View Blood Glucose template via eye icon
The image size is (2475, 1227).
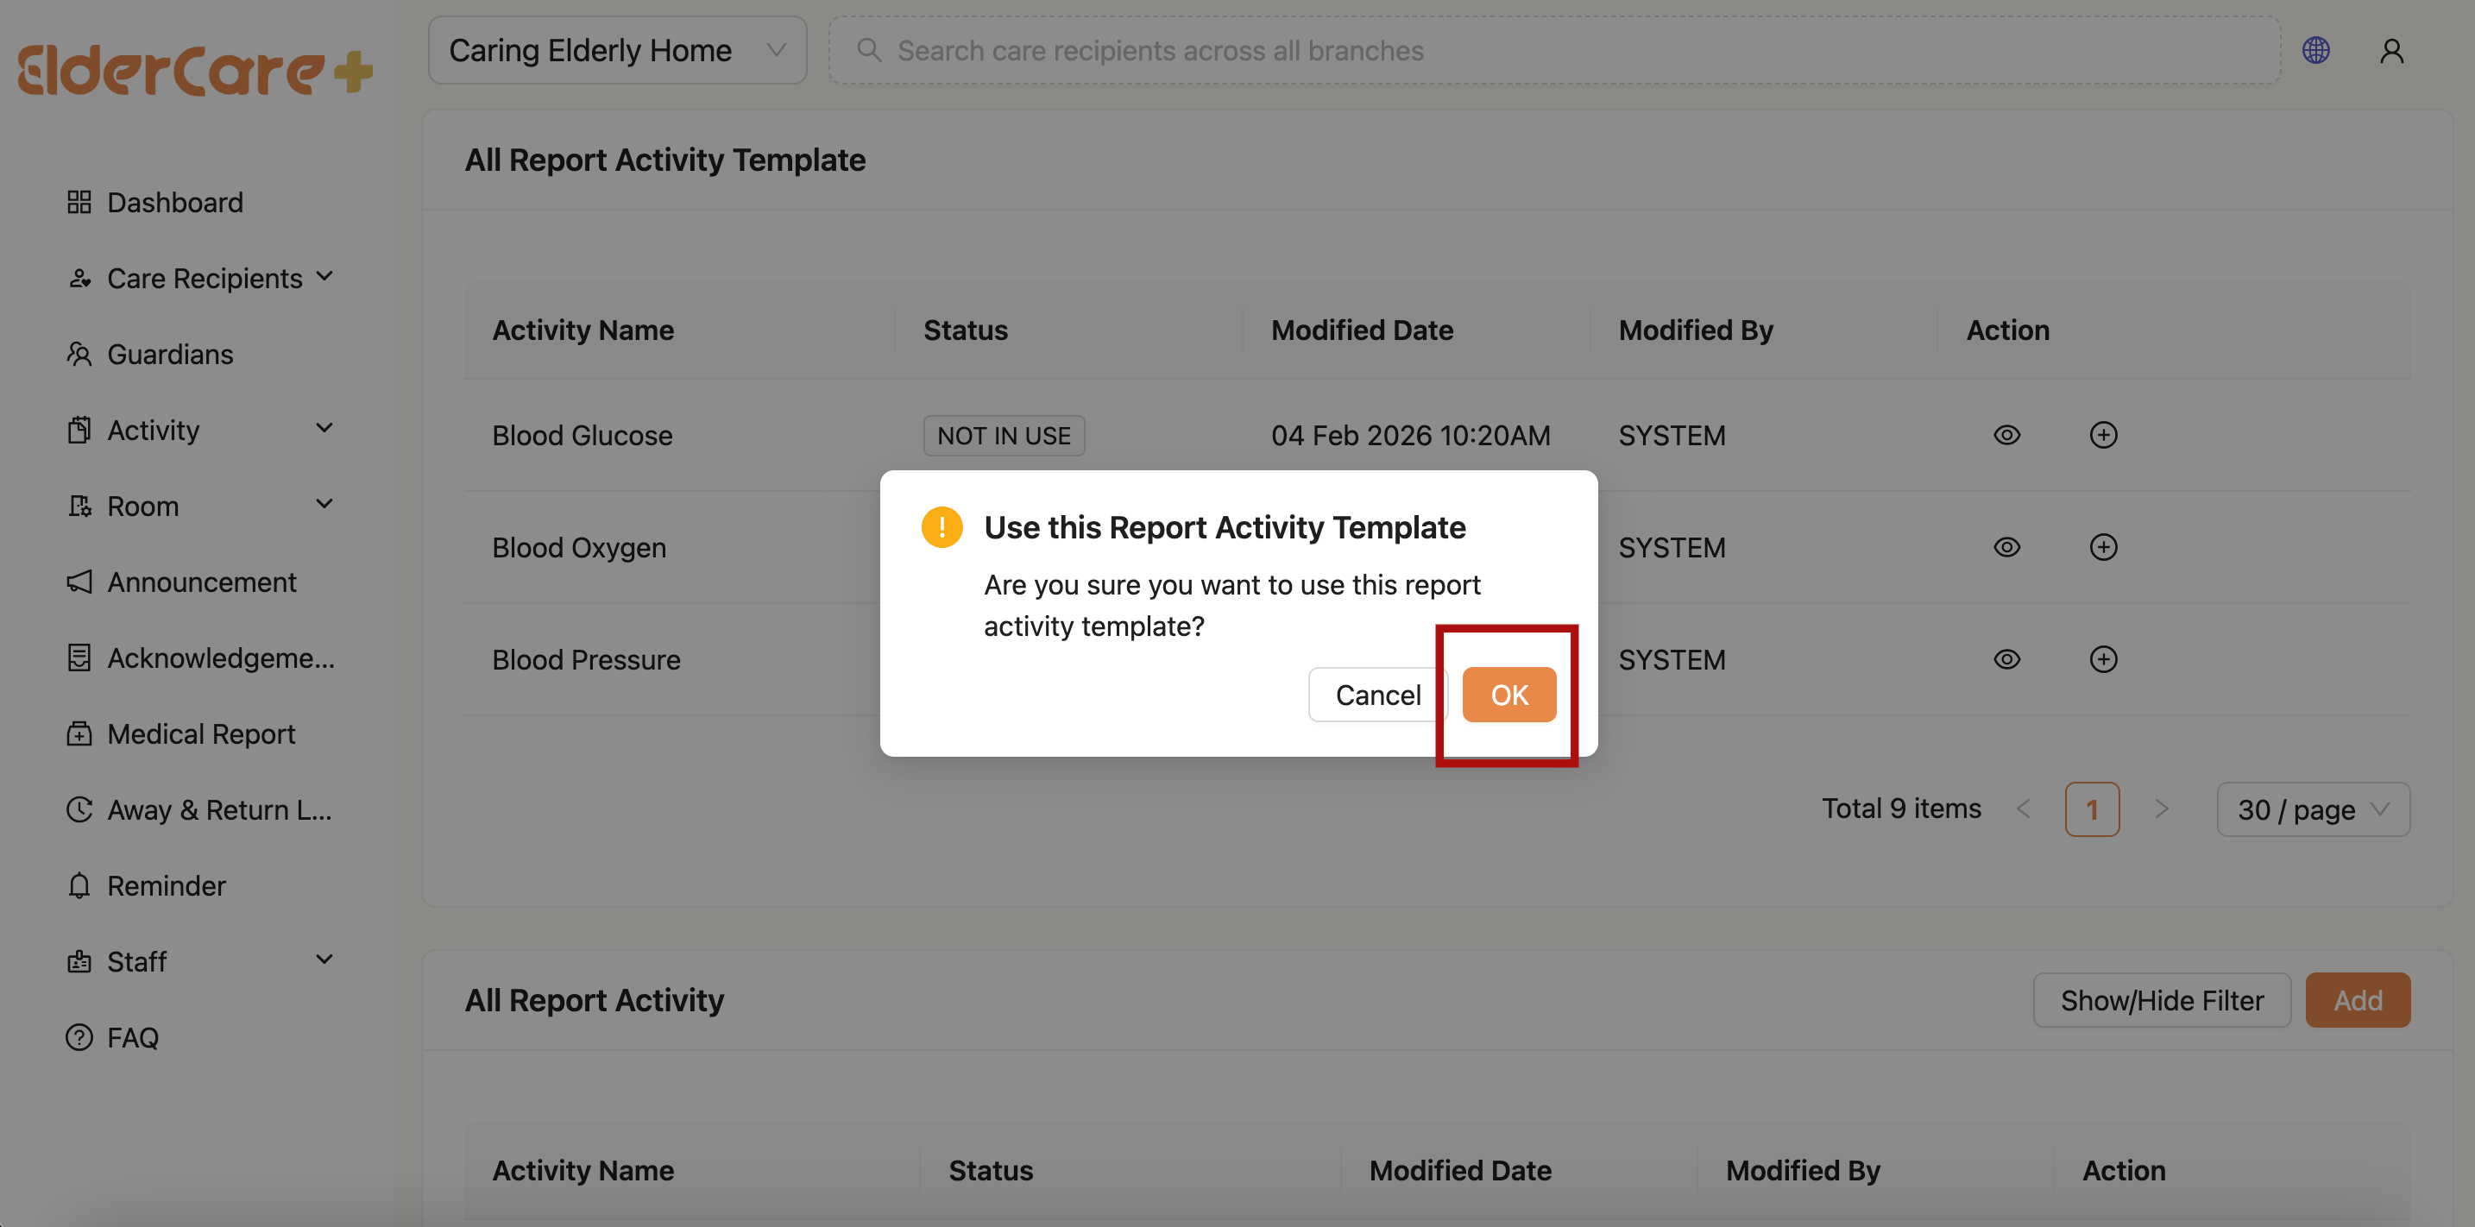pyautogui.click(x=2006, y=435)
